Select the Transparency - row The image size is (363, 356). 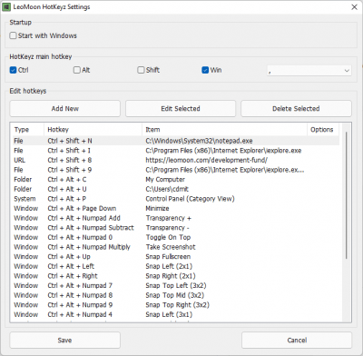coord(175,228)
